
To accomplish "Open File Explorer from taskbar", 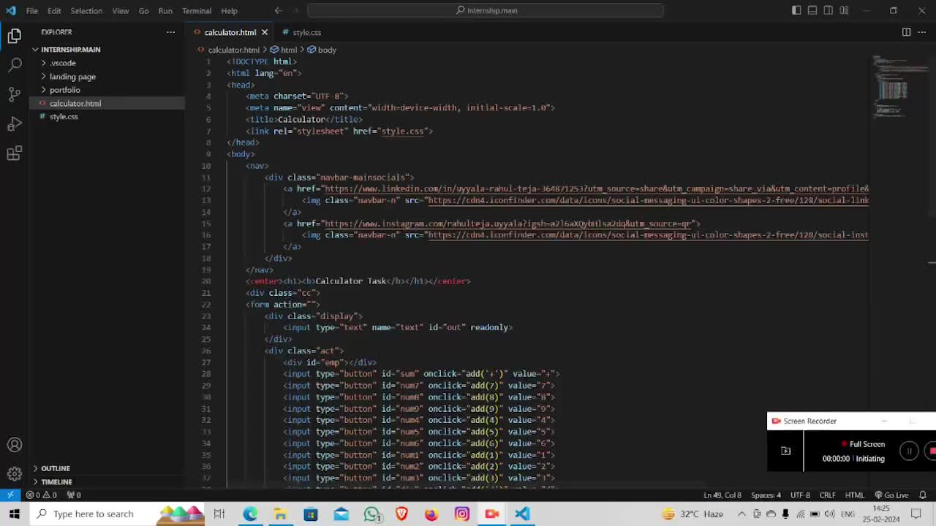I will click(280, 514).
